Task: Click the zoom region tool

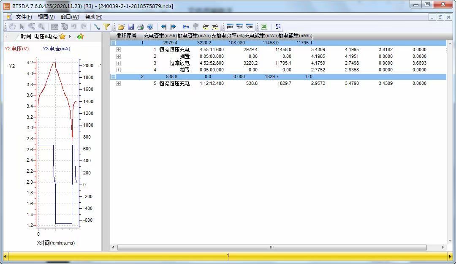Action: click(32, 27)
